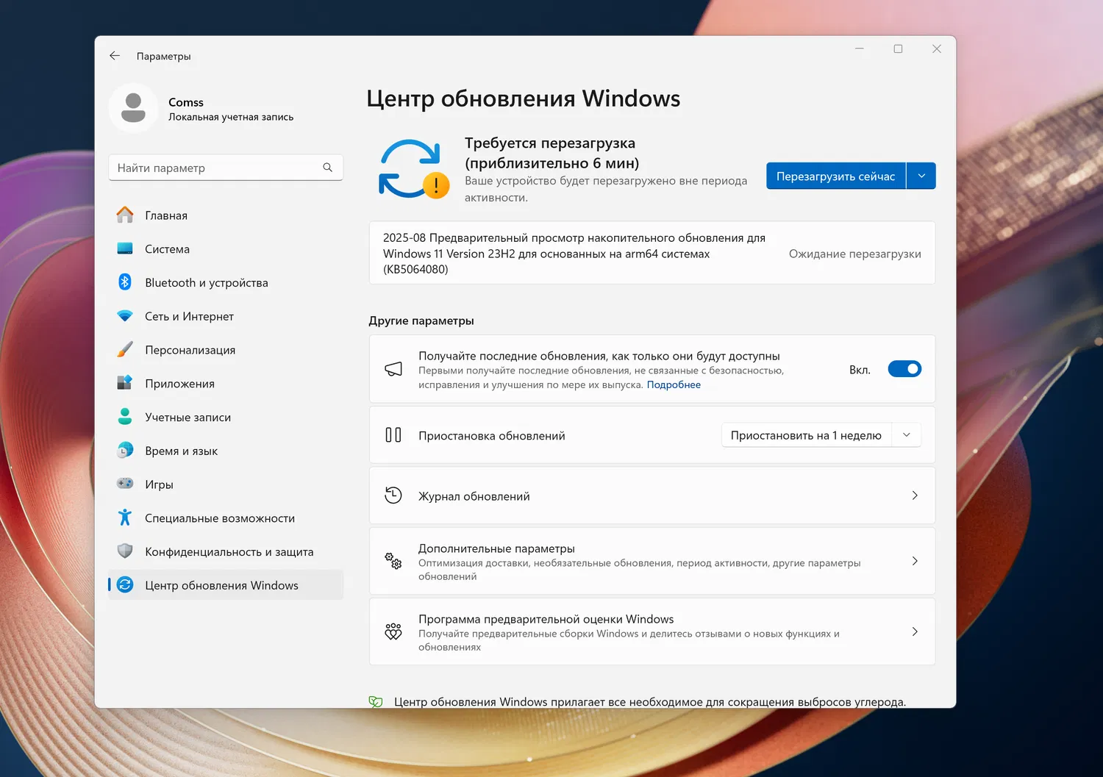Image resolution: width=1103 pixels, height=777 pixels.
Task: Click the Comss account name
Action: tap(186, 102)
